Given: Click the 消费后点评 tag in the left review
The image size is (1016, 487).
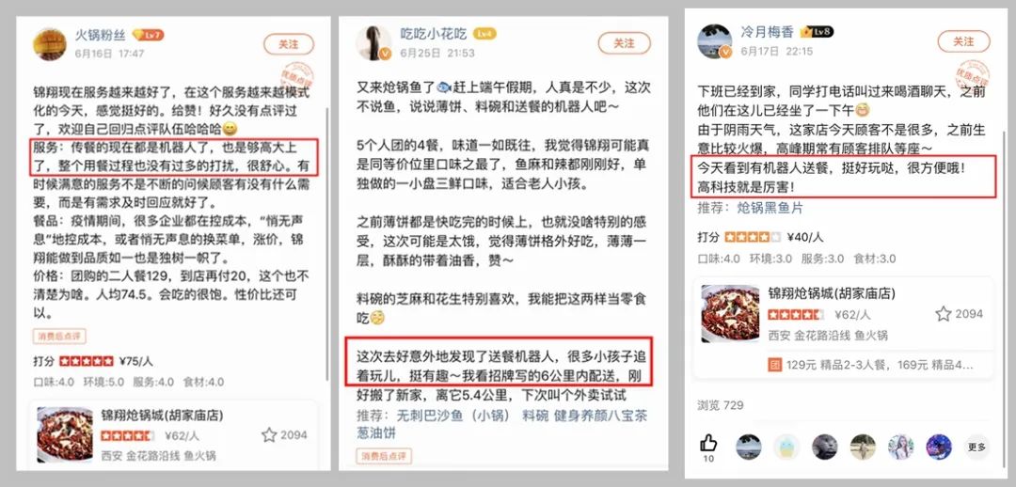Looking at the screenshot, I should [x=59, y=337].
